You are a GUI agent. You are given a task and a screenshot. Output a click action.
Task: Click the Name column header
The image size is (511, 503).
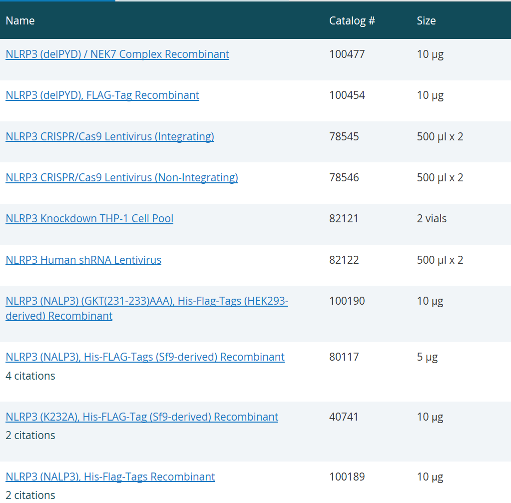(20, 20)
